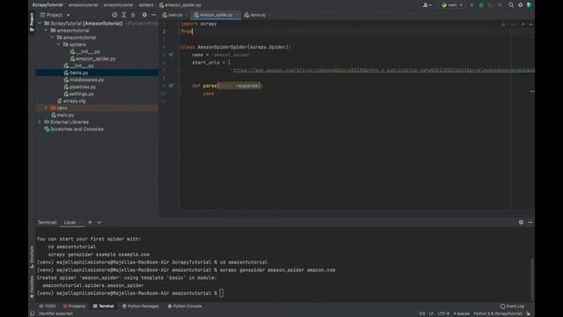The image size is (563, 317).
Task: Click Python 3.8 interpreter in status bar
Action: click(497, 313)
